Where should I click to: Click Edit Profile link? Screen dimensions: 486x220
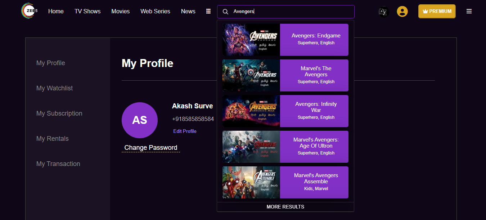pos(185,131)
